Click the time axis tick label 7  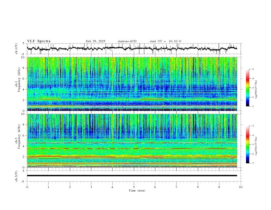[x=177, y=187]
